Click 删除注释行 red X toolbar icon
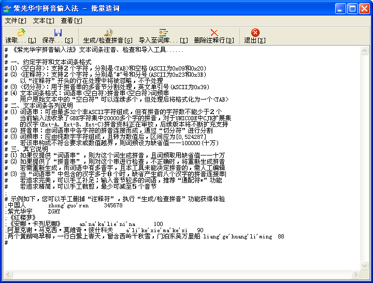Viewport: 373px width, 283px height. coord(214,33)
